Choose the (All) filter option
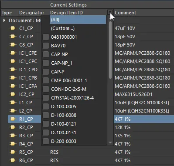Image resolution: width=174 pixels, height=166 pixels. (78, 20)
